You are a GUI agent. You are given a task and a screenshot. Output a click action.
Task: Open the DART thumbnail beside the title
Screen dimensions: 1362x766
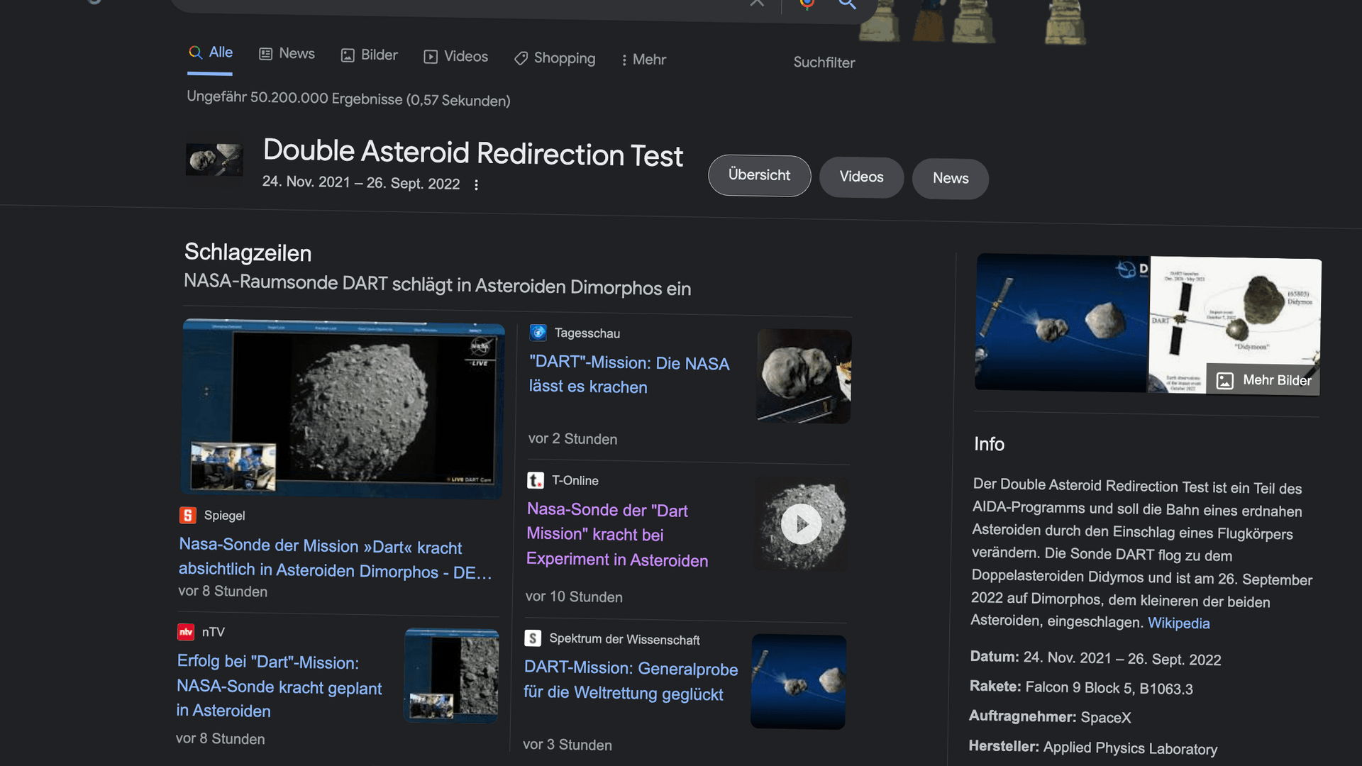(x=214, y=160)
